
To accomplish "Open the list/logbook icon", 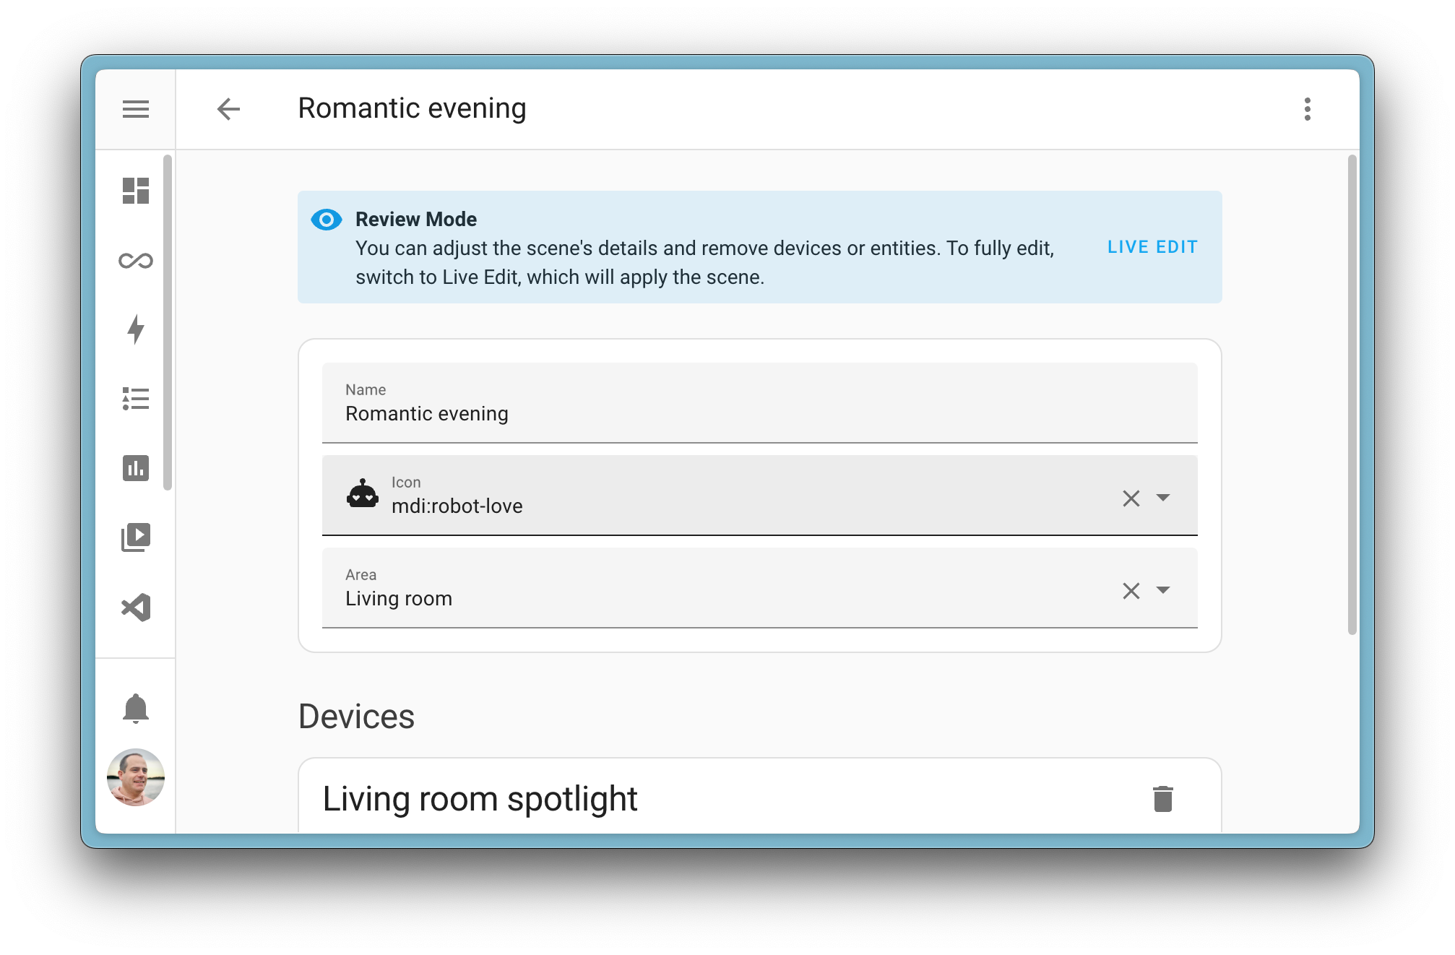I will coord(135,399).
